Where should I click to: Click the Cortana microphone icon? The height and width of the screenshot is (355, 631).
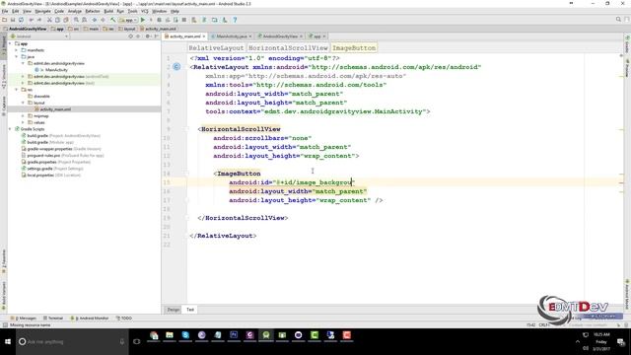point(122,342)
